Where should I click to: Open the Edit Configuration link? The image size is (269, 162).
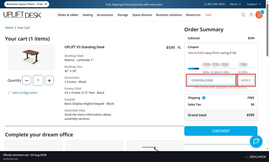(x=25, y=93)
